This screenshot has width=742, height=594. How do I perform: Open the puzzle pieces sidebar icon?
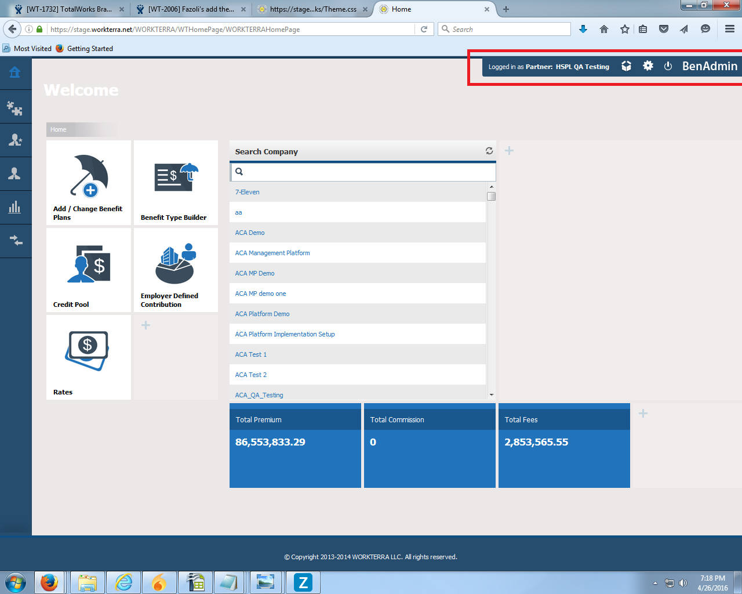click(15, 107)
